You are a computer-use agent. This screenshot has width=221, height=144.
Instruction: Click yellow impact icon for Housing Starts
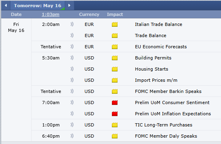click(x=115, y=69)
